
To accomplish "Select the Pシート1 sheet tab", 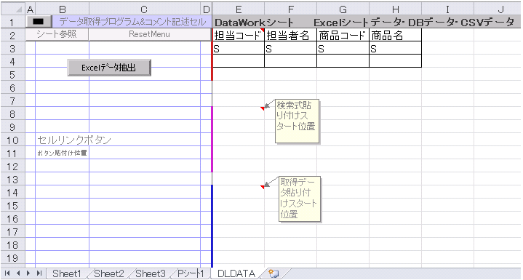I will click(191, 273).
